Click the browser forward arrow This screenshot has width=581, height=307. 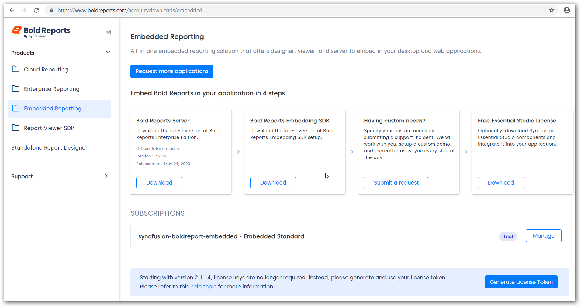point(24,10)
